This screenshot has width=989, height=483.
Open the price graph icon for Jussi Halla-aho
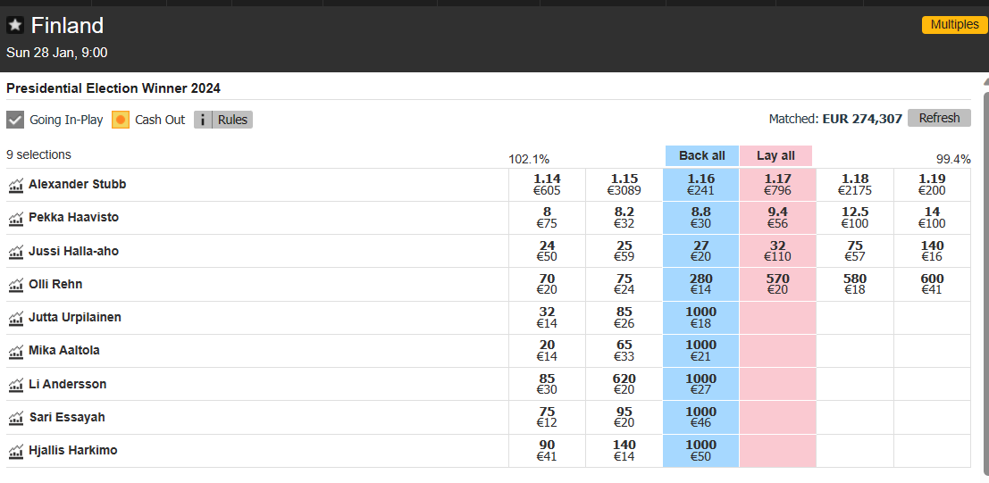point(16,252)
